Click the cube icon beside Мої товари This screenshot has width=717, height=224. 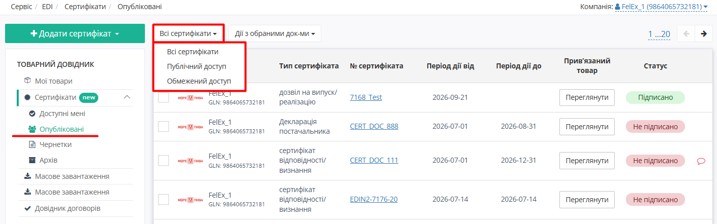coord(28,81)
